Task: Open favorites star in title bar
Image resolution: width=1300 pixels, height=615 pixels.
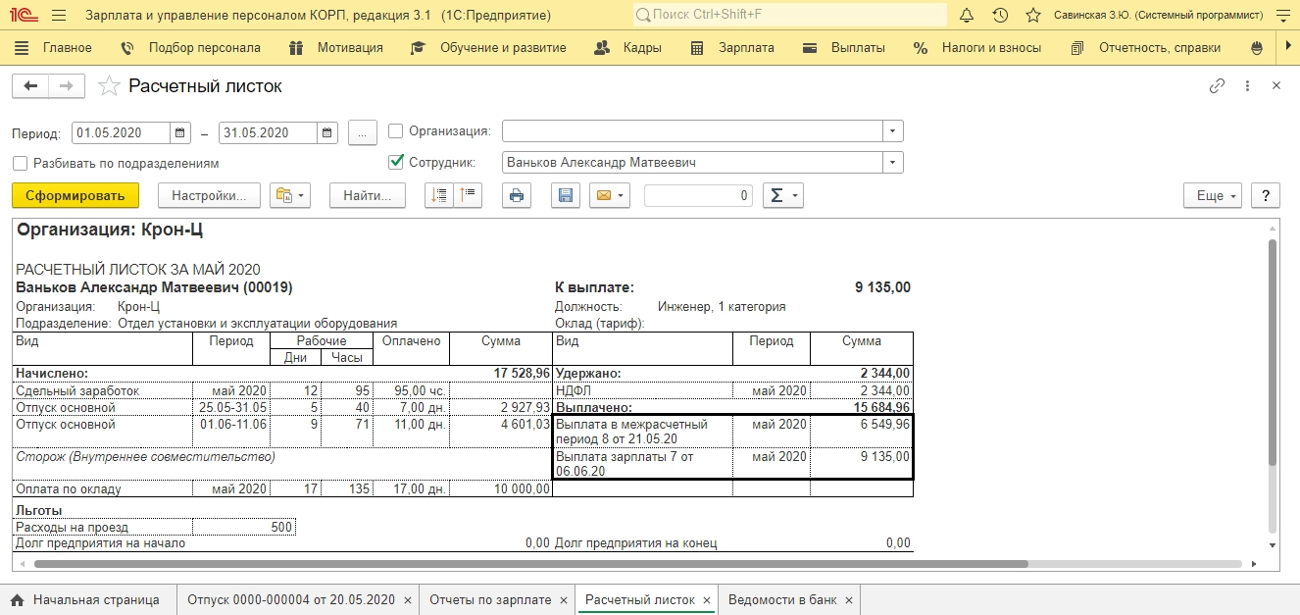Action: point(1032,16)
